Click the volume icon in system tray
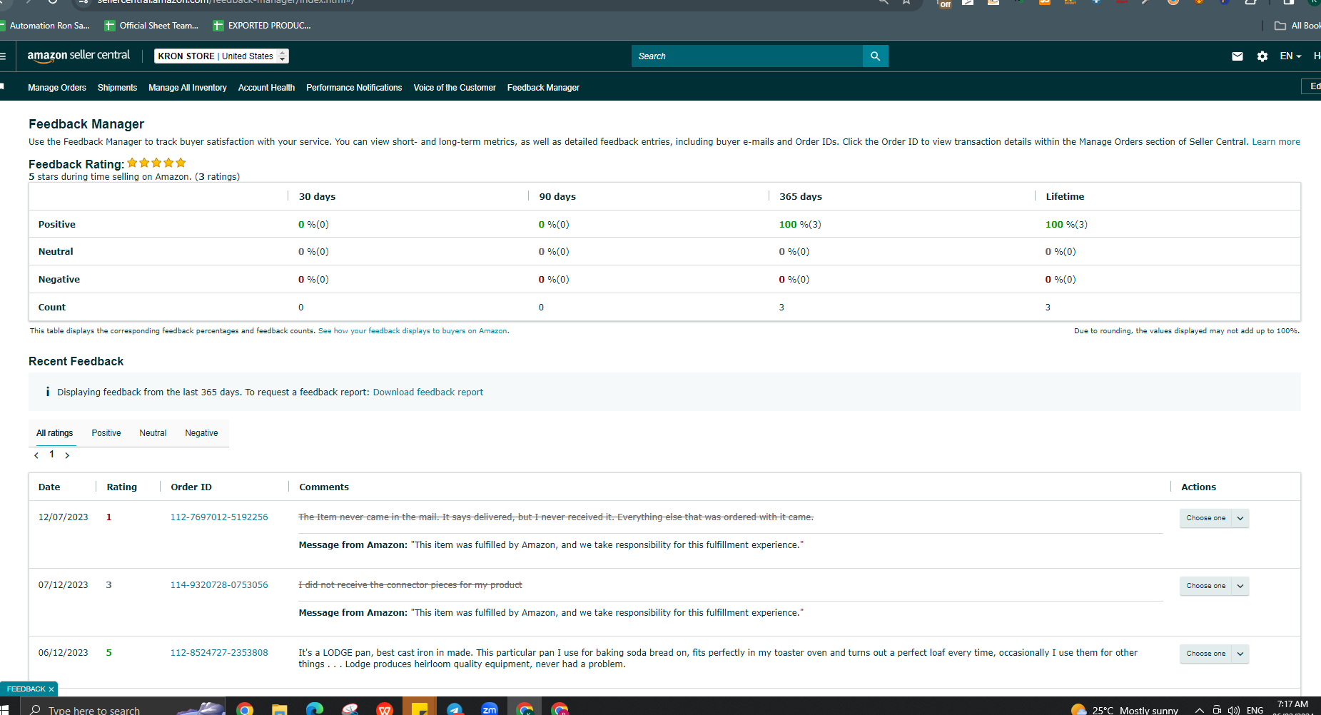This screenshot has width=1321, height=715. coord(1234,710)
